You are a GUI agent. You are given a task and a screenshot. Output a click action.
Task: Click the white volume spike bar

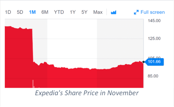pyautogui.click(x=33, y=84)
